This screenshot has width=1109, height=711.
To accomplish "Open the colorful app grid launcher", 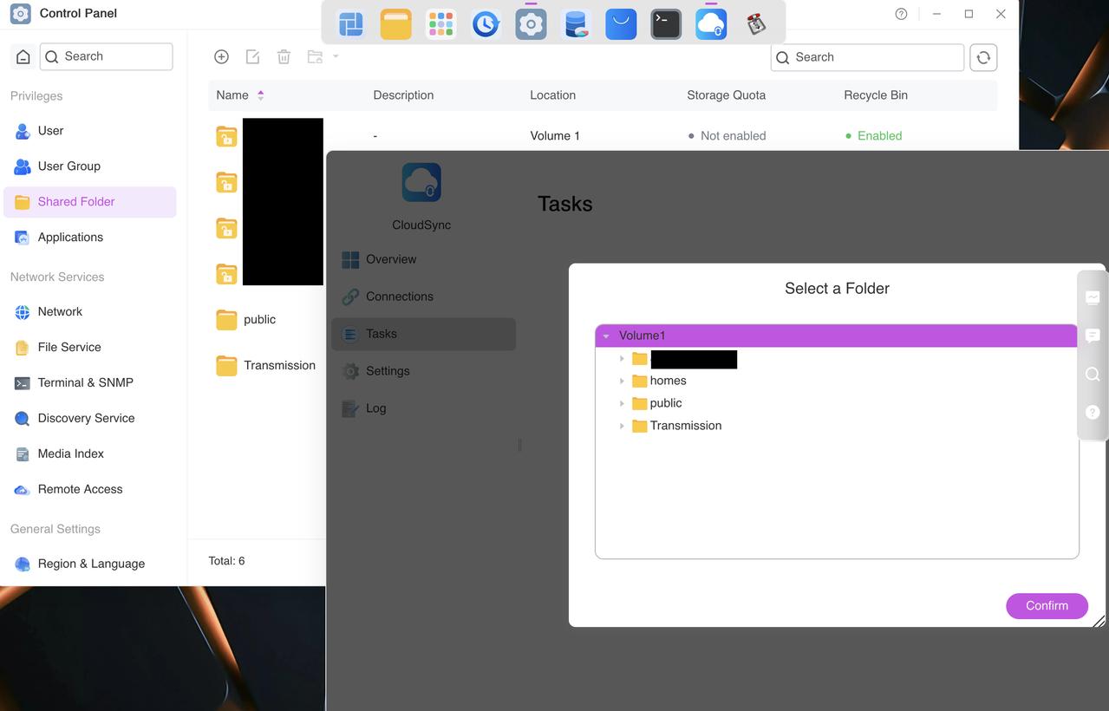I will (x=441, y=24).
